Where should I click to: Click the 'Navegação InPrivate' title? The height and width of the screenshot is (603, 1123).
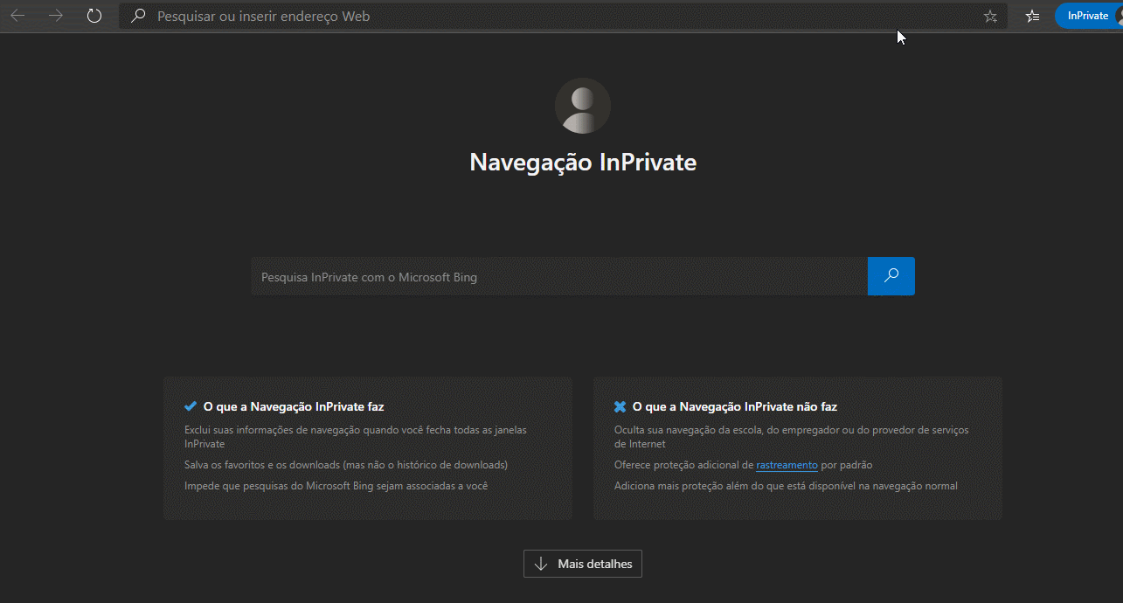pyautogui.click(x=583, y=163)
